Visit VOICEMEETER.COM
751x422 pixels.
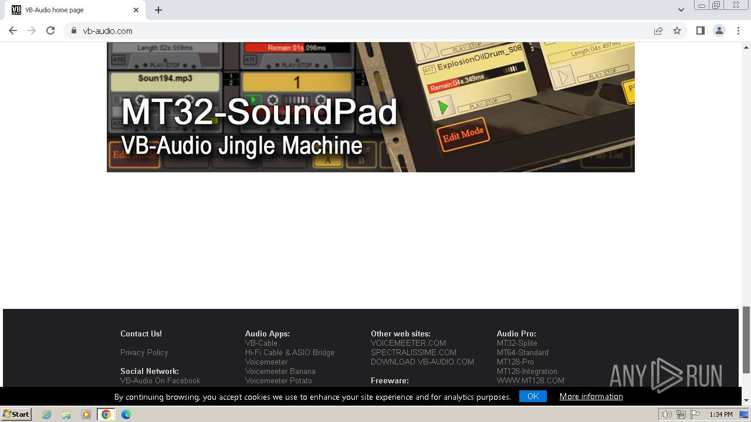[408, 343]
